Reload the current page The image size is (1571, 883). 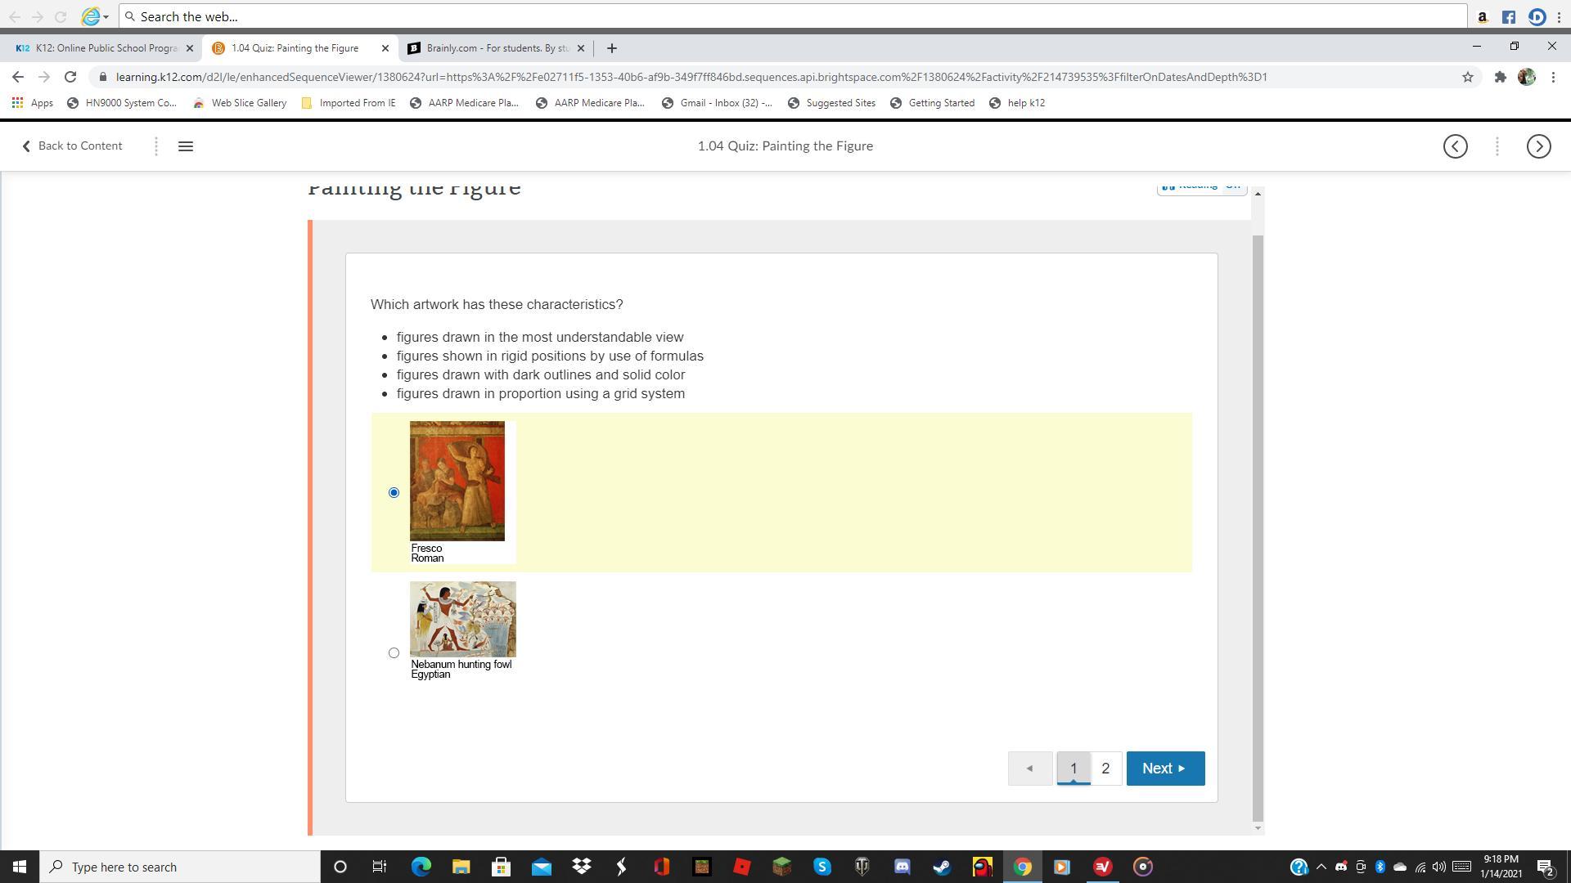pos(70,77)
